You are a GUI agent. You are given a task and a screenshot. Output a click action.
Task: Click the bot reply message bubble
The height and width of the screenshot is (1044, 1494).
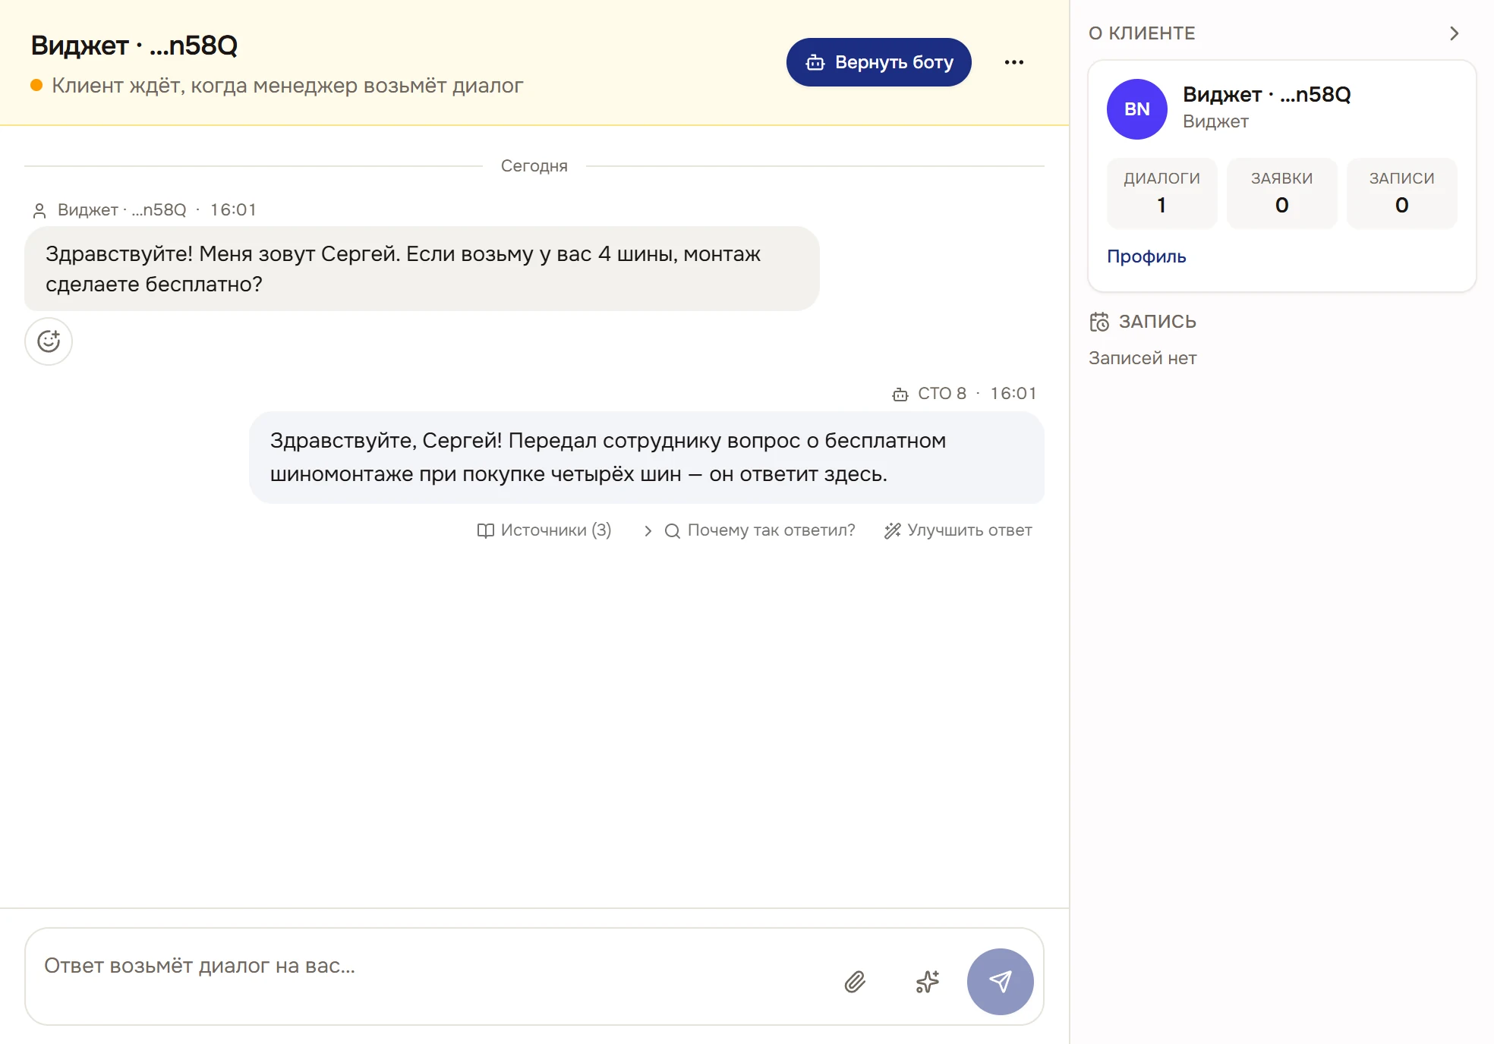(x=647, y=458)
